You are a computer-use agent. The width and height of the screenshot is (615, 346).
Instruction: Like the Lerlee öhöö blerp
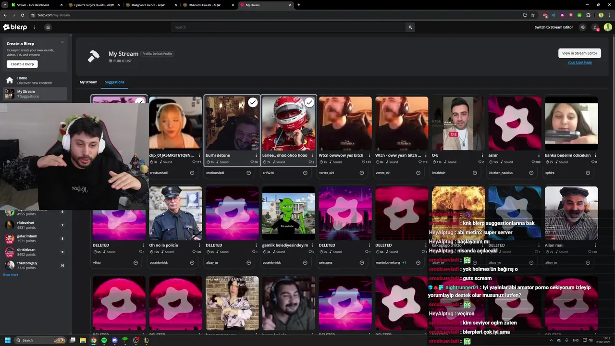310,162
